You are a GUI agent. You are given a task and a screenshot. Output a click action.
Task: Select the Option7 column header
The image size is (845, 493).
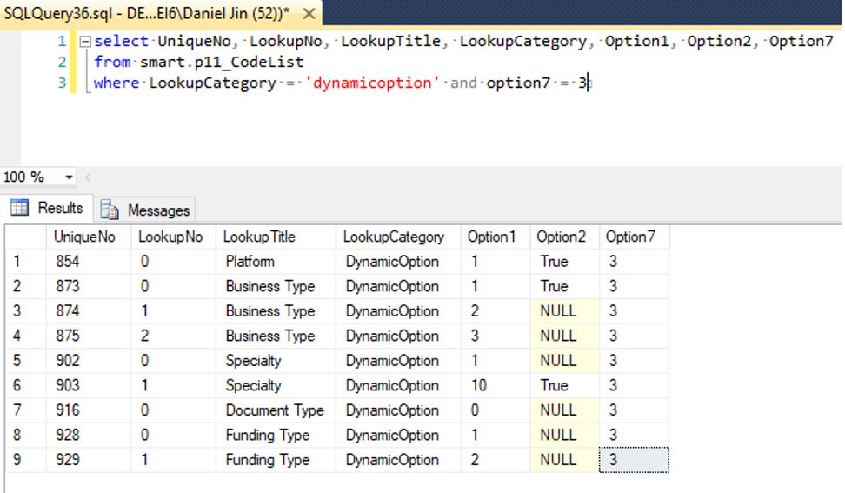(x=635, y=237)
